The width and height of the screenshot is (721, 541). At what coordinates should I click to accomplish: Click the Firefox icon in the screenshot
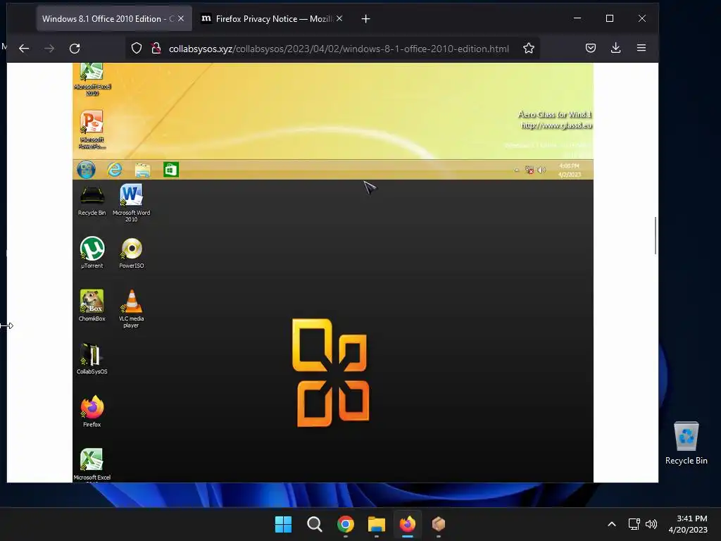tap(92, 411)
